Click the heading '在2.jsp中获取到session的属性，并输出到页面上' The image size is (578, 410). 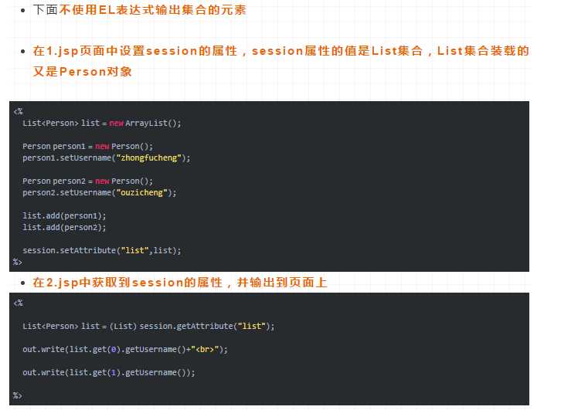click(x=180, y=283)
